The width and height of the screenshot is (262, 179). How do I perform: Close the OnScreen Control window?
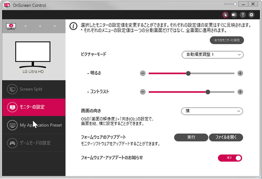click(x=253, y=4)
